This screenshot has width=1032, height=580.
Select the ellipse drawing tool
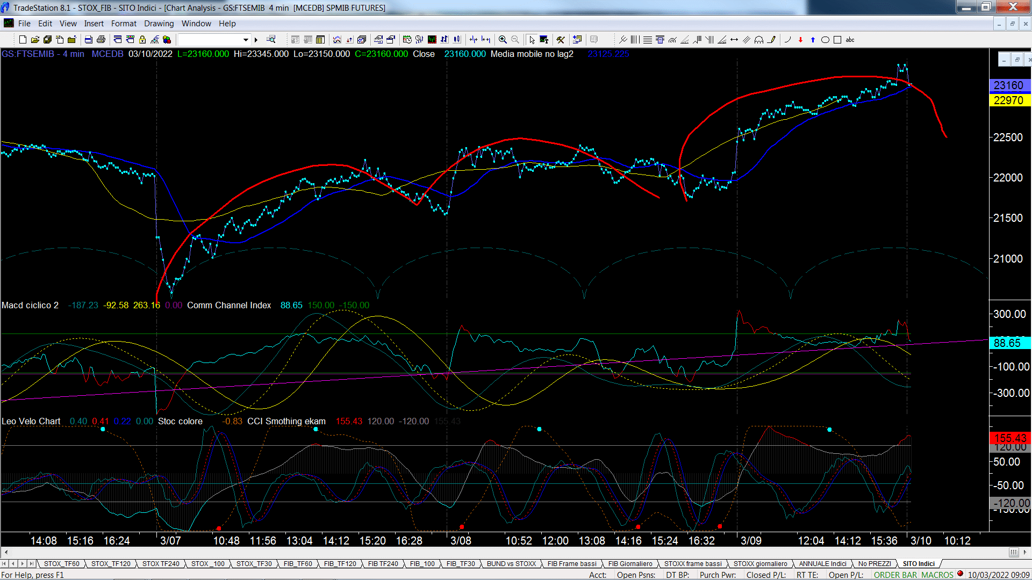[825, 40]
